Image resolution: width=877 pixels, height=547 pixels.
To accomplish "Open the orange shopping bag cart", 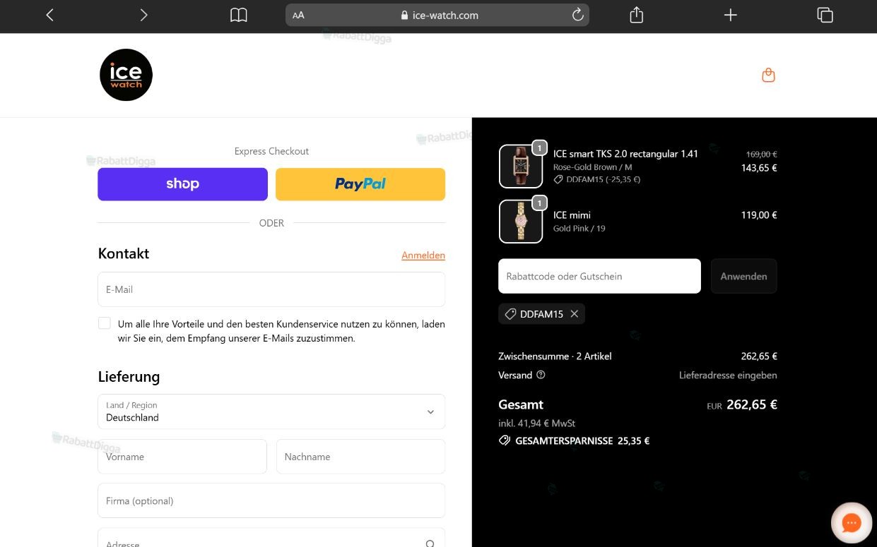I will click(768, 75).
